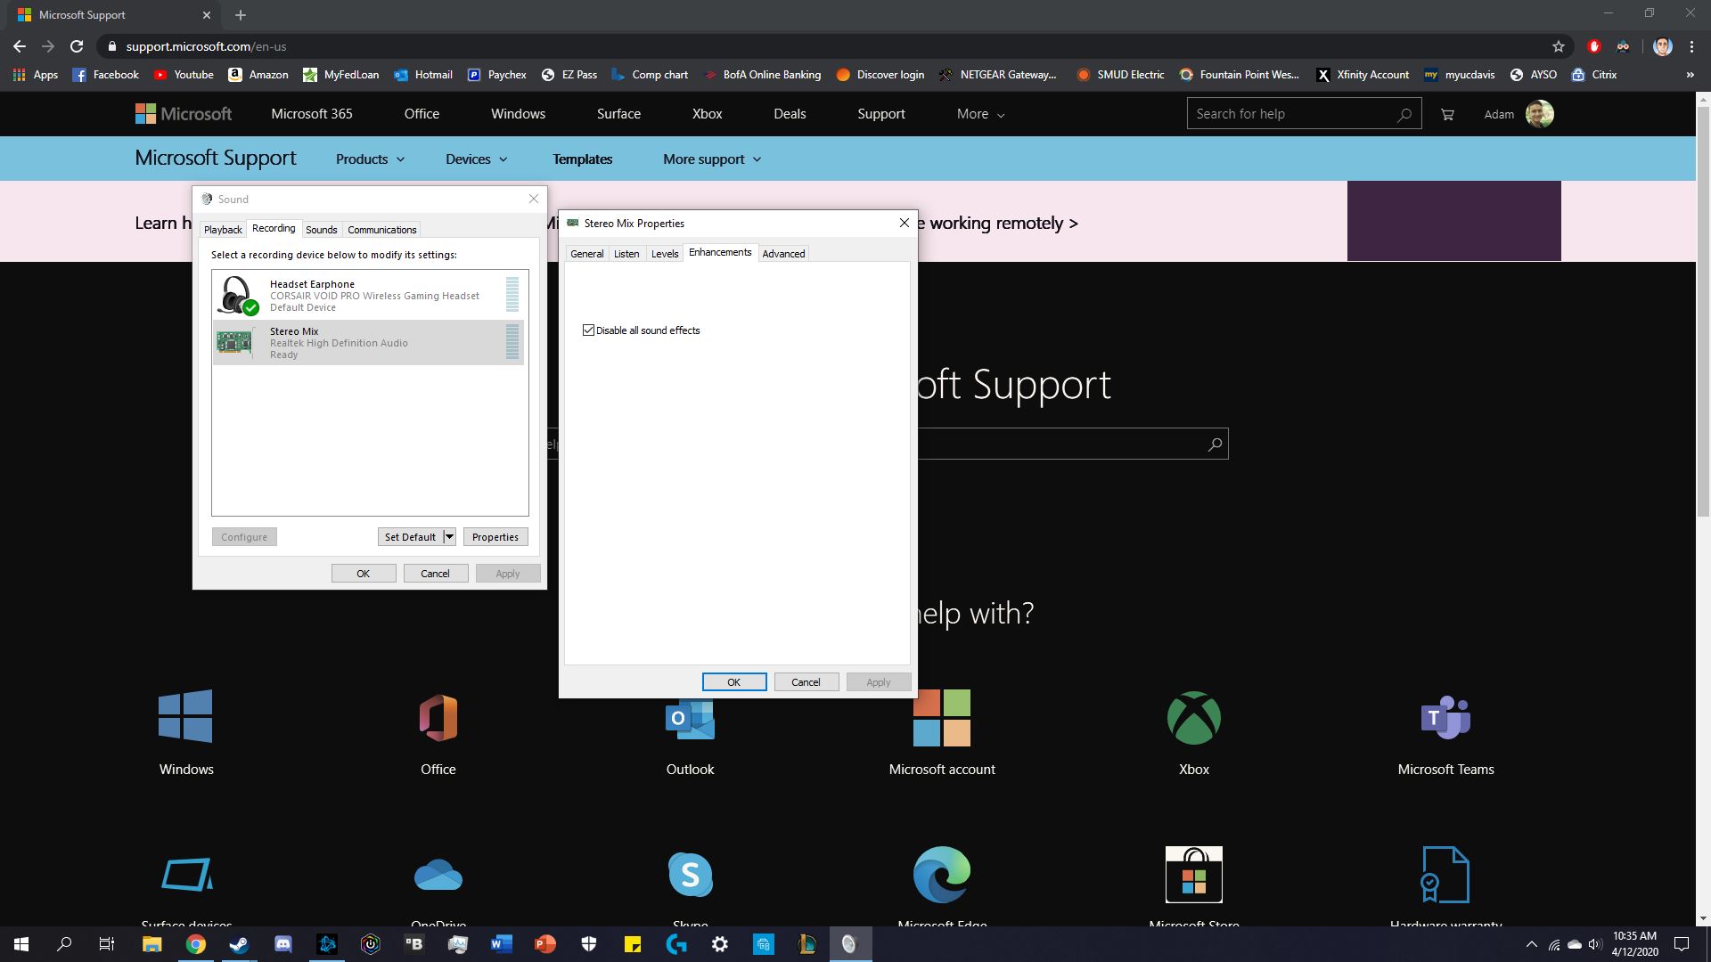Open the OneDrive product icon
Image resolution: width=1711 pixels, height=962 pixels.
(438, 876)
